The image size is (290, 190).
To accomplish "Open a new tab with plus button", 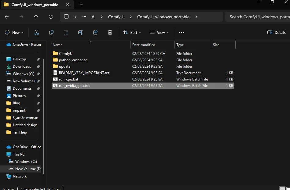I will 81,5.
